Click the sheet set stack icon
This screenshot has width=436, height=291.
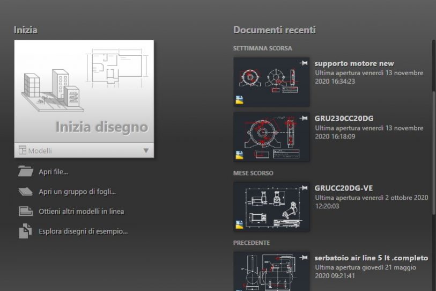tap(25, 191)
